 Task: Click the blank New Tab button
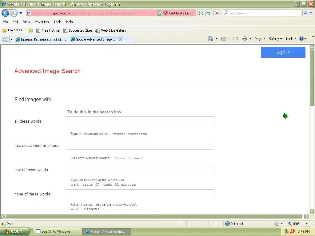pos(129,39)
